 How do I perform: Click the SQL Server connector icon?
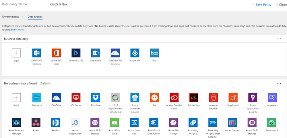tap(76, 98)
